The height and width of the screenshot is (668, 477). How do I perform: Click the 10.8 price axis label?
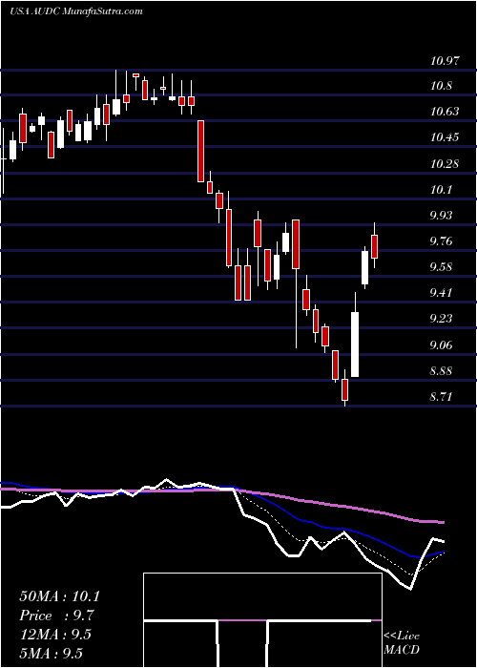pyautogui.click(x=441, y=86)
